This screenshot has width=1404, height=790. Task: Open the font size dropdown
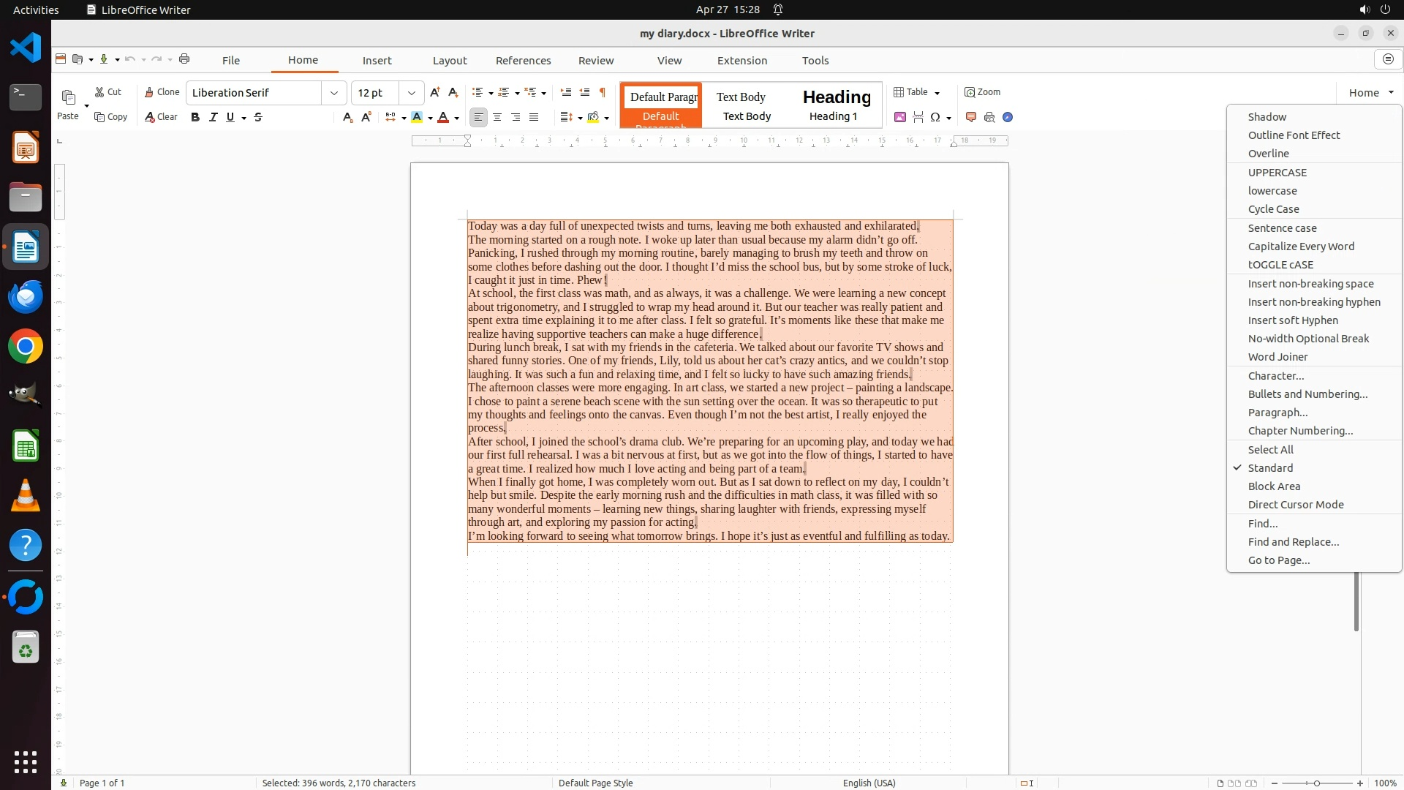pyautogui.click(x=412, y=93)
